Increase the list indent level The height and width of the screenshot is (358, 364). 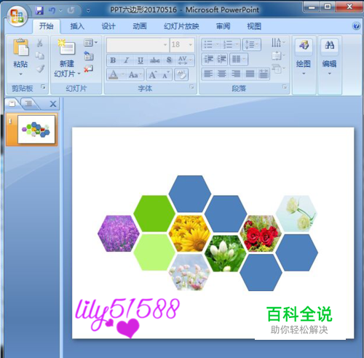tap(221, 59)
